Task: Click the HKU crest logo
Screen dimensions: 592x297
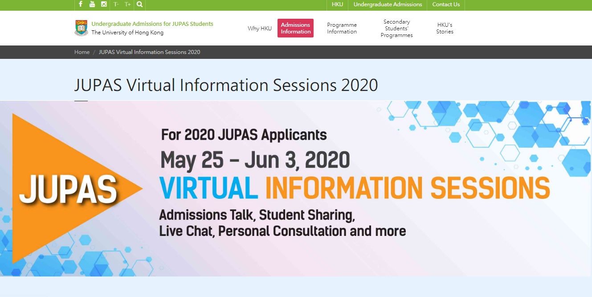Action: pyautogui.click(x=81, y=28)
